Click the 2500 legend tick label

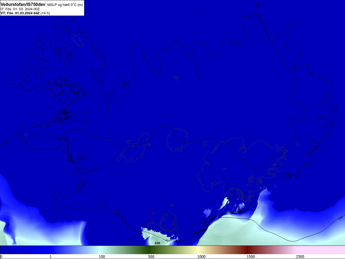(300, 257)
